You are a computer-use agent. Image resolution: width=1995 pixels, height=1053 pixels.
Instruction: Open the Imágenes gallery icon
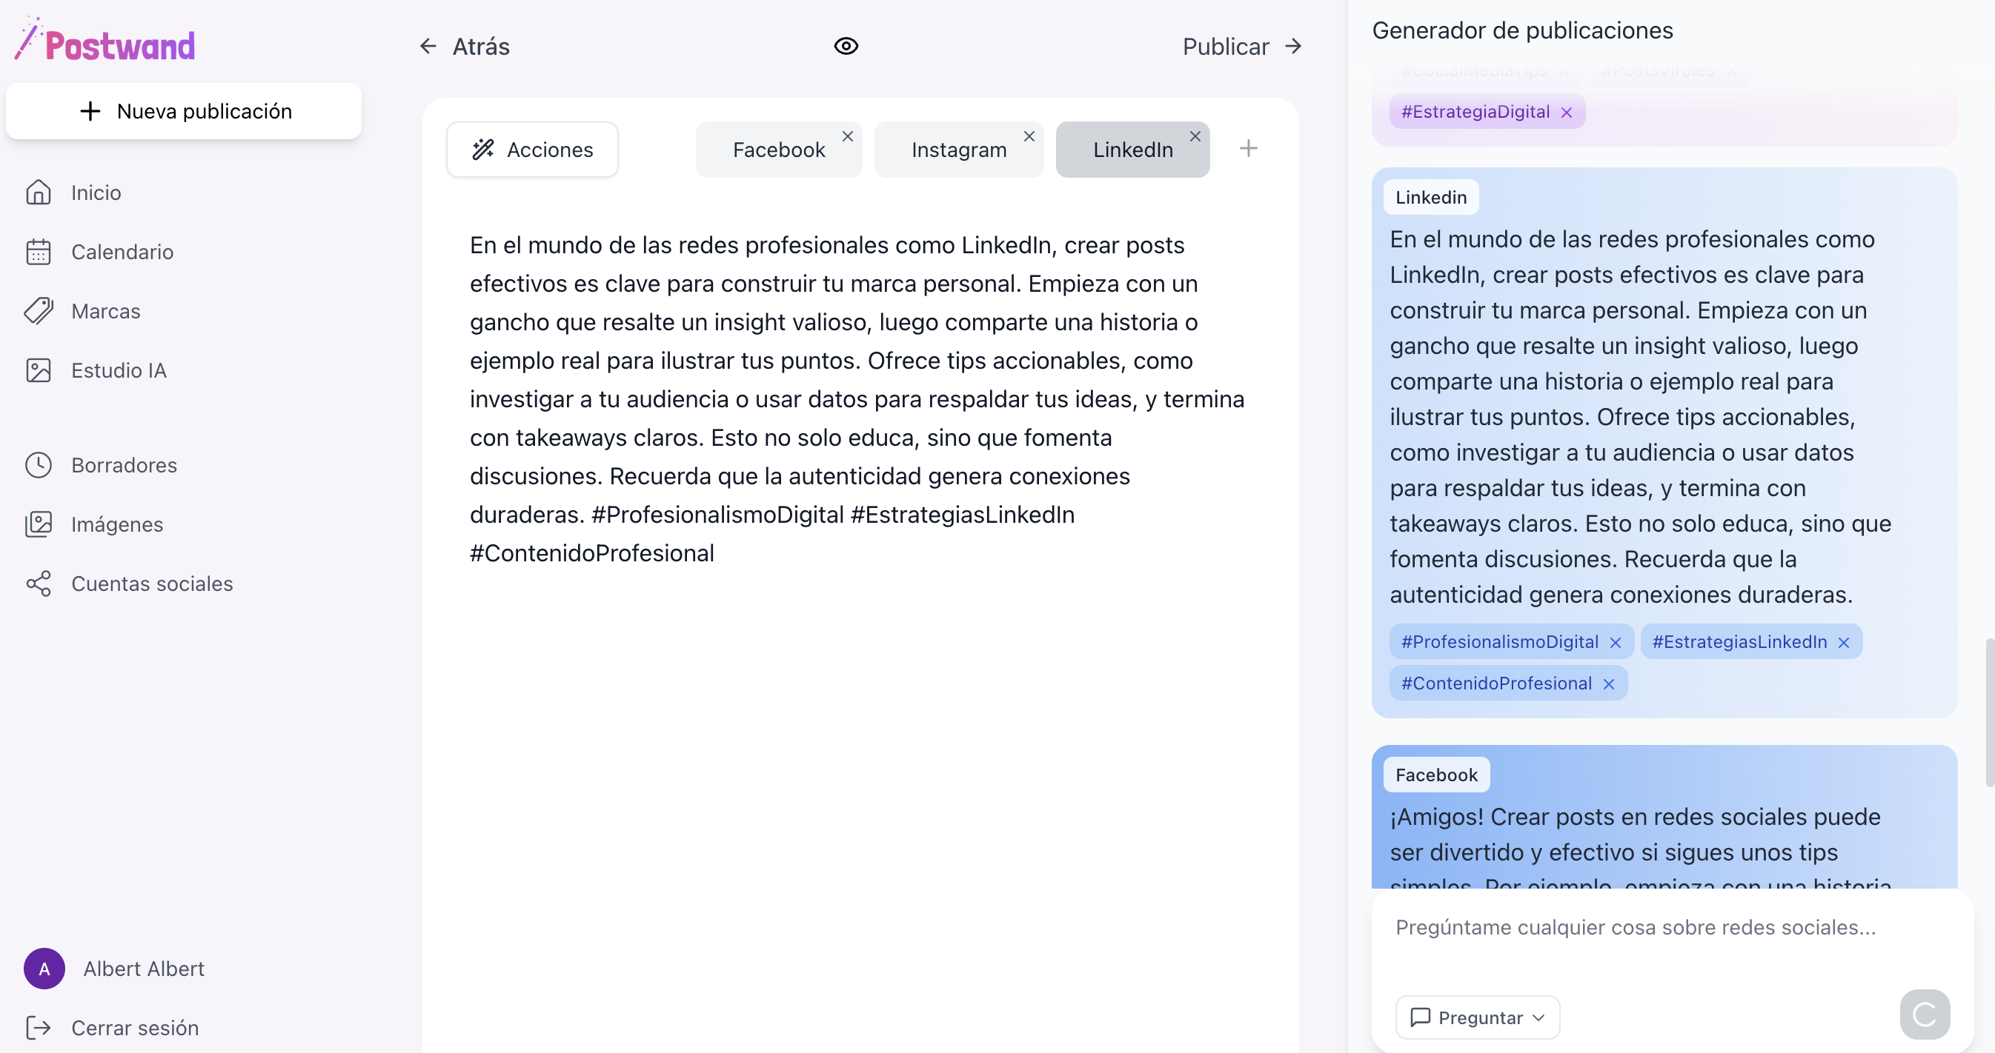(x=38, y=524)
